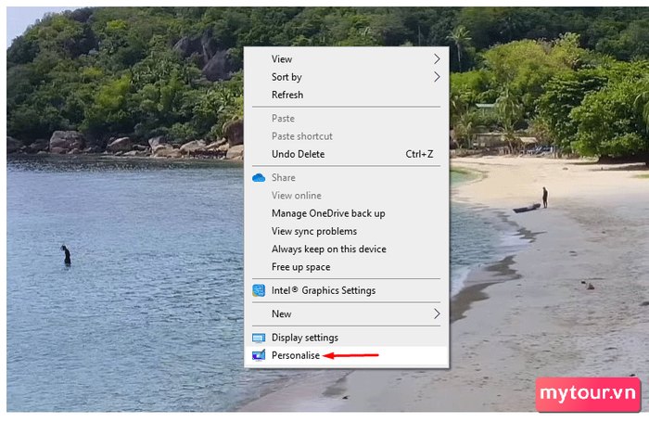Open Intel Graphics Settings text entry
This screenshot has height=422, width=649.
click(323, 290)
